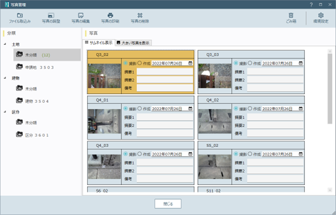Click the photo list vertical scrollbar thumb
This screenshot has width=336, height=215.
[x=330, y=89]
